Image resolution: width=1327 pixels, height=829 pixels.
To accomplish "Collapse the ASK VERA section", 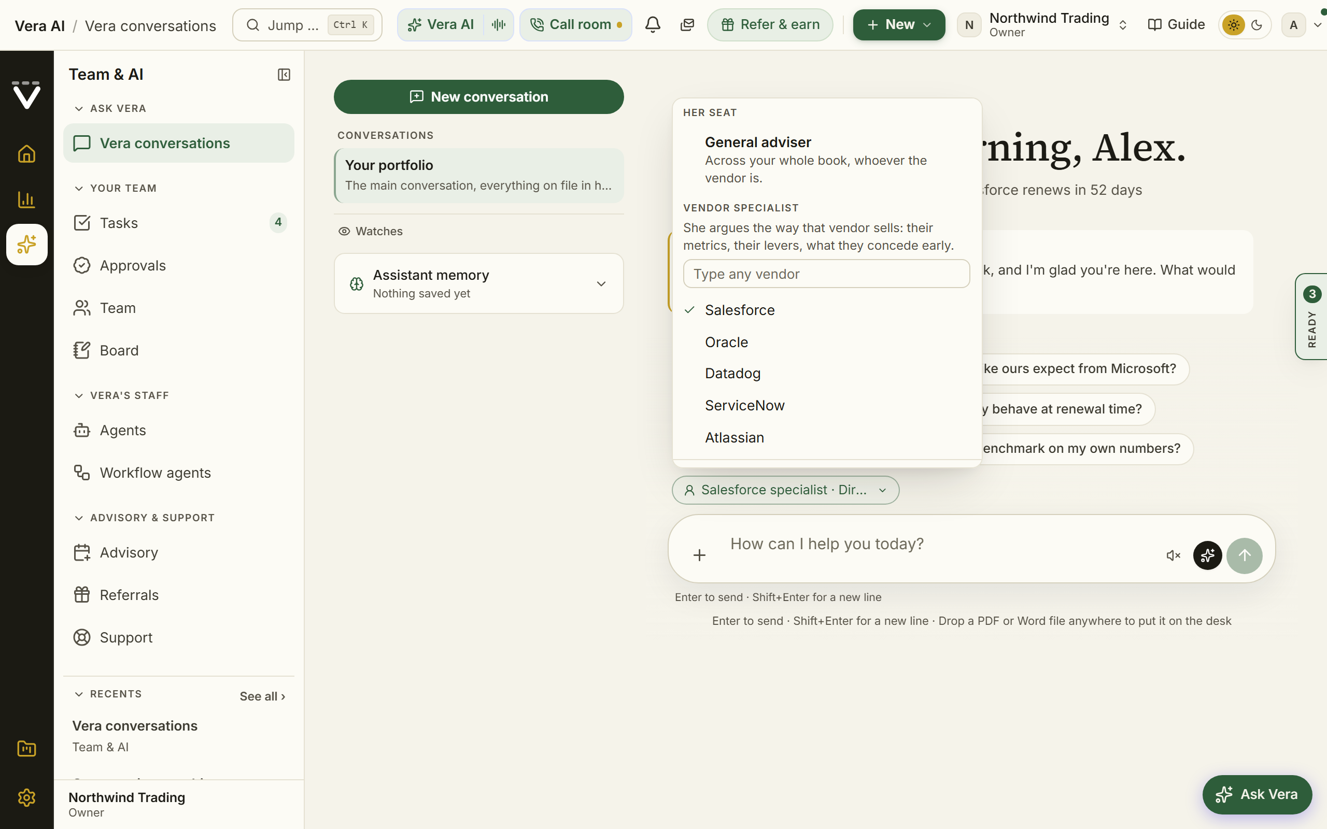I will pyautogui.click(x=110, y=109).
